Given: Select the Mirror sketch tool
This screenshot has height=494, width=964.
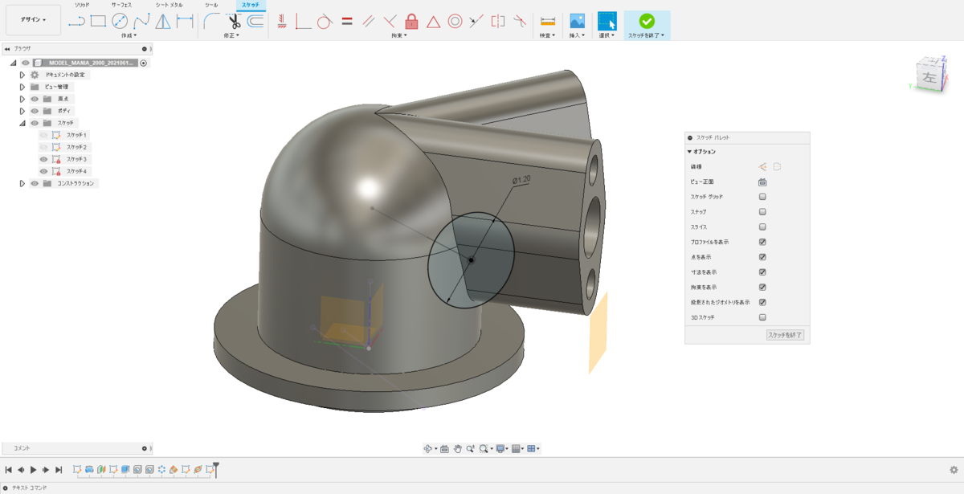Looking at the screenshot, I should pyautogui.click(x=163, y=22).
